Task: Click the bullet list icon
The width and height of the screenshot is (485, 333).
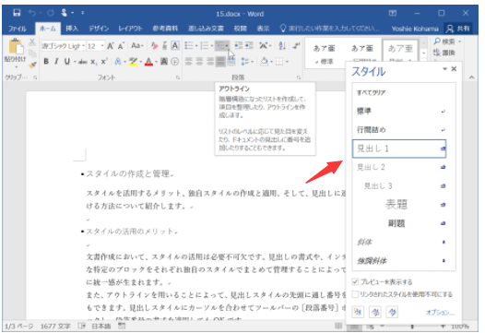Action: tap(189, 46)
